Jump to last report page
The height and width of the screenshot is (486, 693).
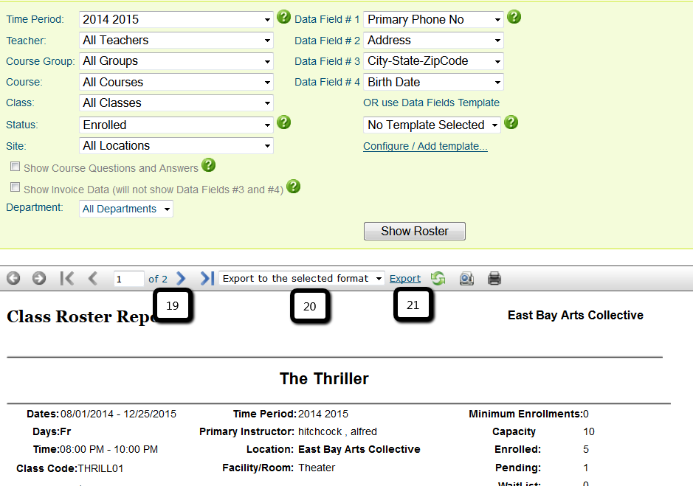[x=207, y=278]
